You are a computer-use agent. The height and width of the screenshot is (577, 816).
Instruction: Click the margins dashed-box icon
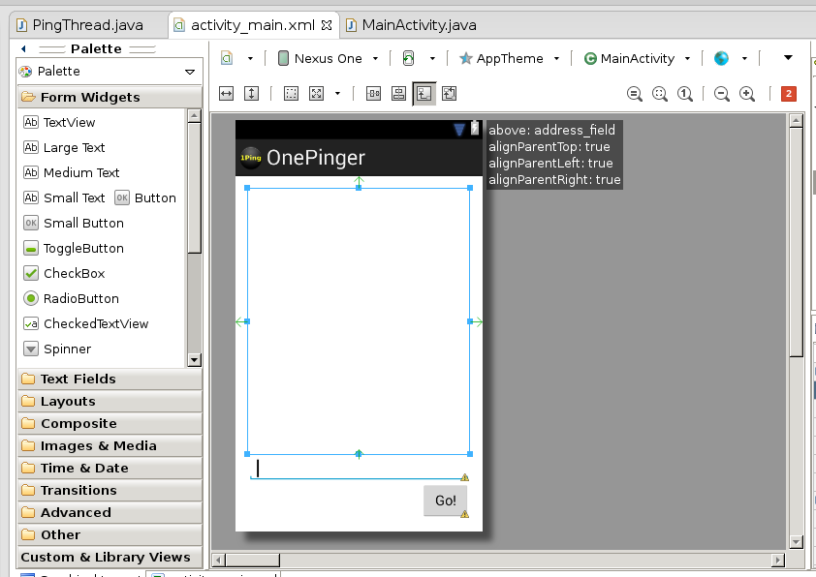coord(291,94)
